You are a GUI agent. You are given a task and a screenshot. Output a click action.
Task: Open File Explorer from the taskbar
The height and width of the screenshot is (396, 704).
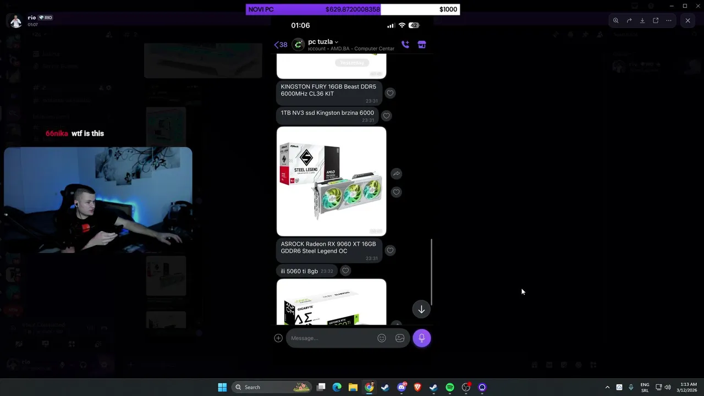click(x=353, y=387)
